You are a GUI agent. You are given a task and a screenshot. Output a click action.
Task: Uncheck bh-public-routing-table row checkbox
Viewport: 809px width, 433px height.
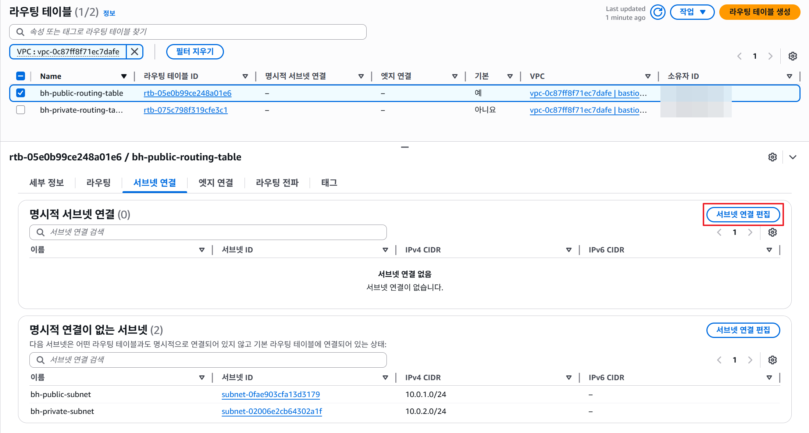coord(21,93)
